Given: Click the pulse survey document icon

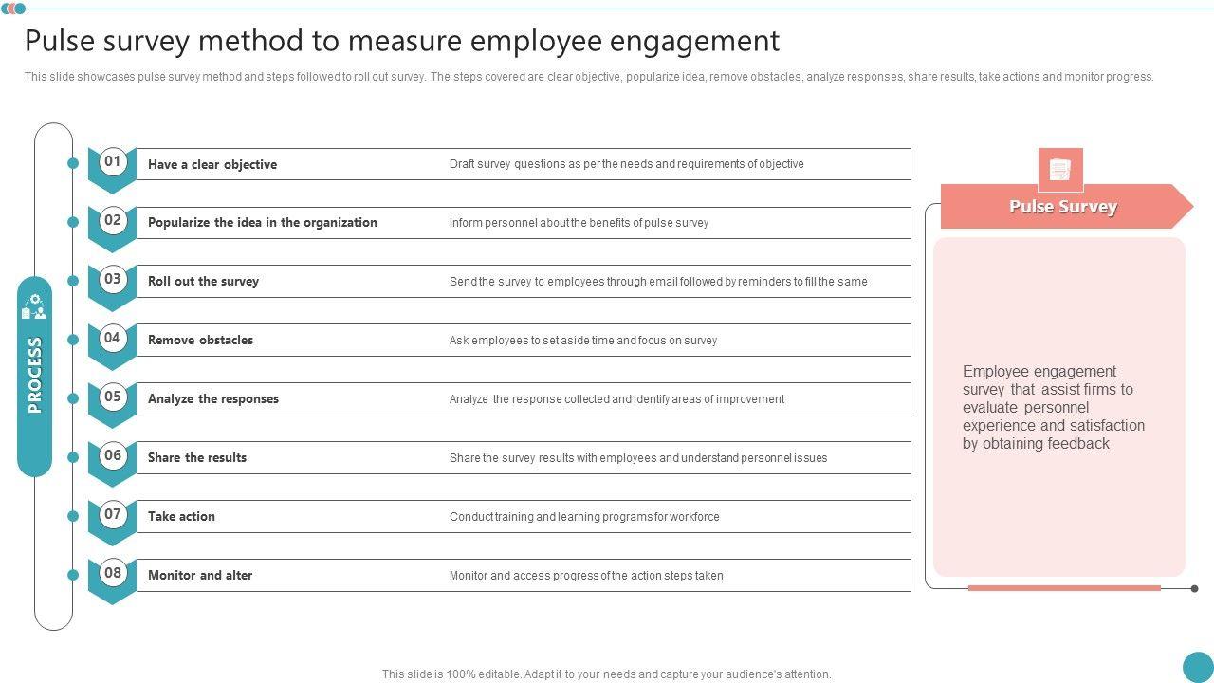Looking at the screenshot, I should click(1060, 170).
